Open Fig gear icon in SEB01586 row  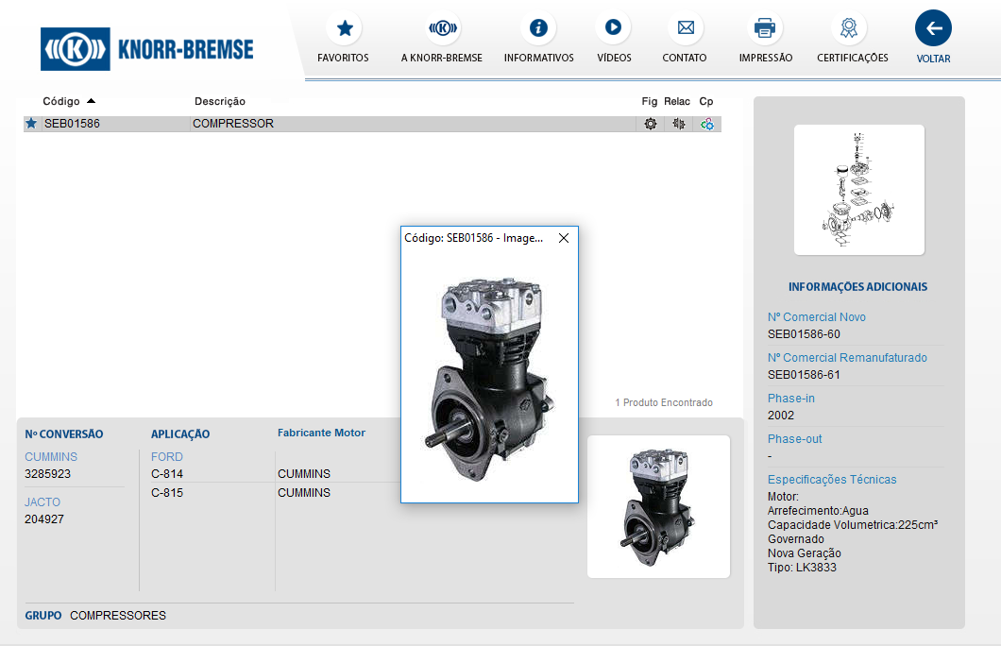650,124
